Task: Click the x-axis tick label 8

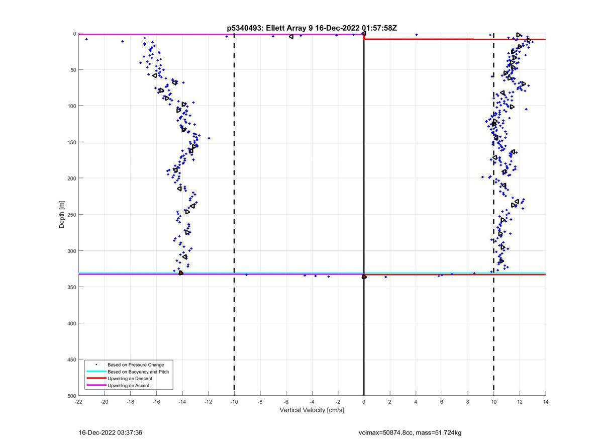Action: [x=468, y=402]
